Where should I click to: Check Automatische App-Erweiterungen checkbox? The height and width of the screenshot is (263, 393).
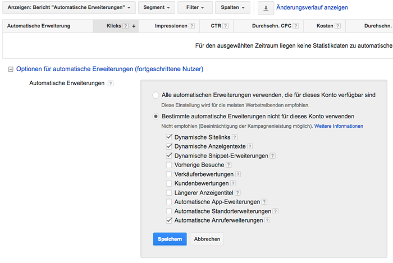tap(169, 202)
